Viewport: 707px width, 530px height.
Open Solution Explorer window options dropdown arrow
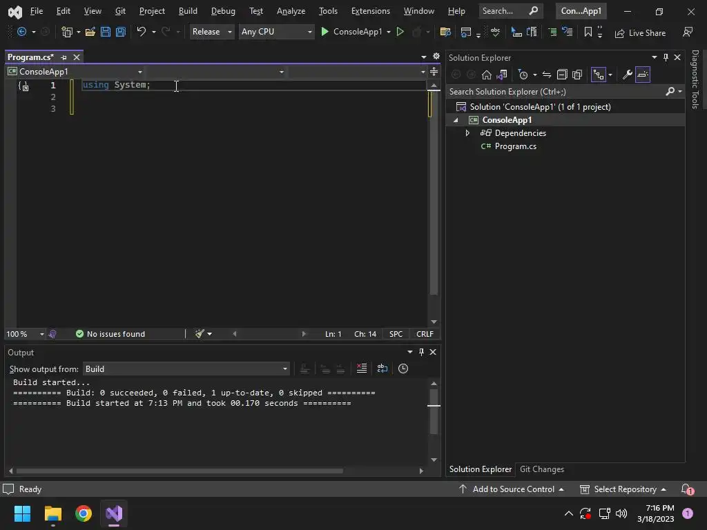tap(654, 57)
